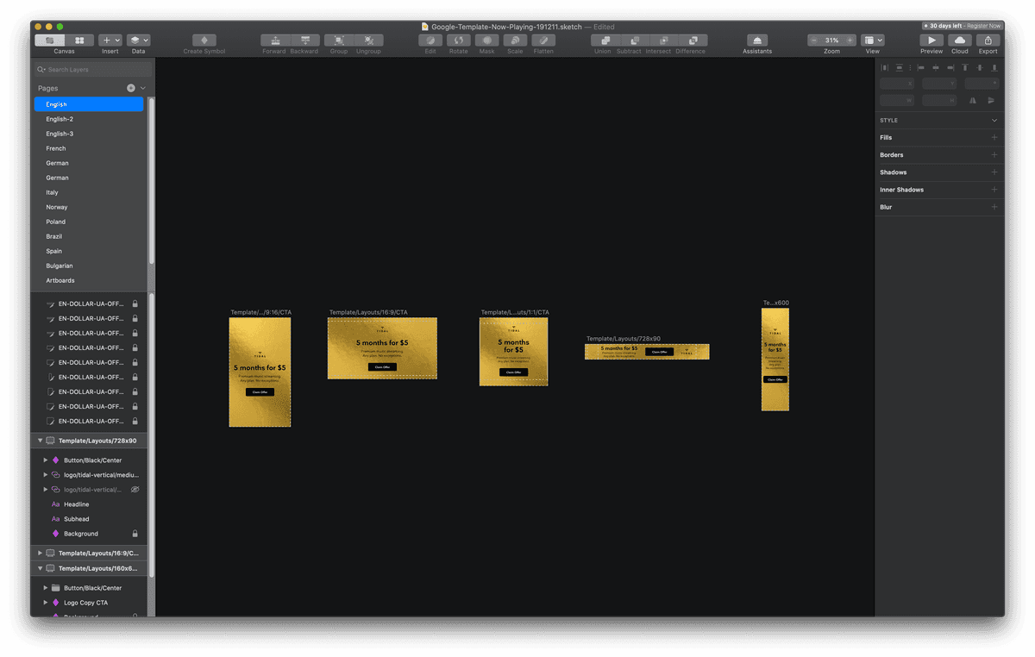Switch Canvas to components grid view
1035x657 pixels.
pyautogui.click(x=79, y=41)
